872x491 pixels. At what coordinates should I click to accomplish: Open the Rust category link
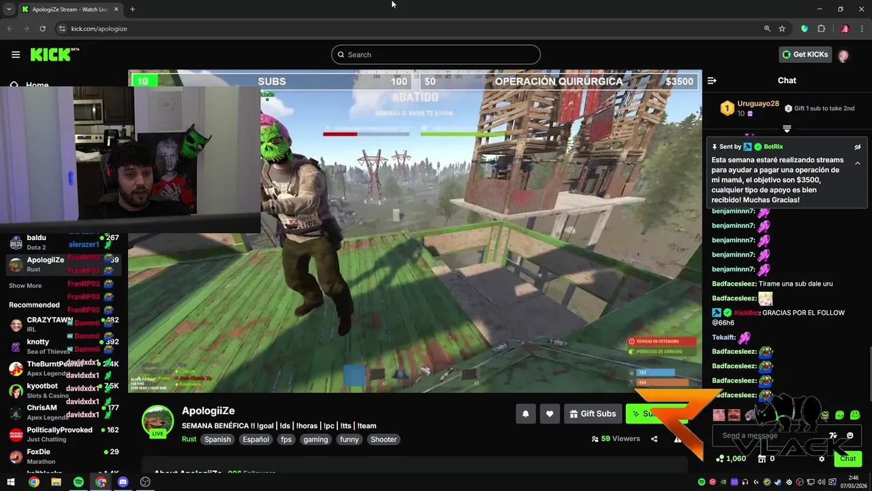click(x=189, y=439)
